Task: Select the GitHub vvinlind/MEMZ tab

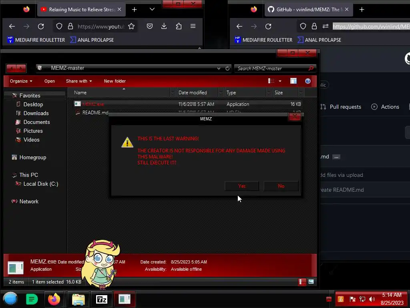Action: click(309, 10)
